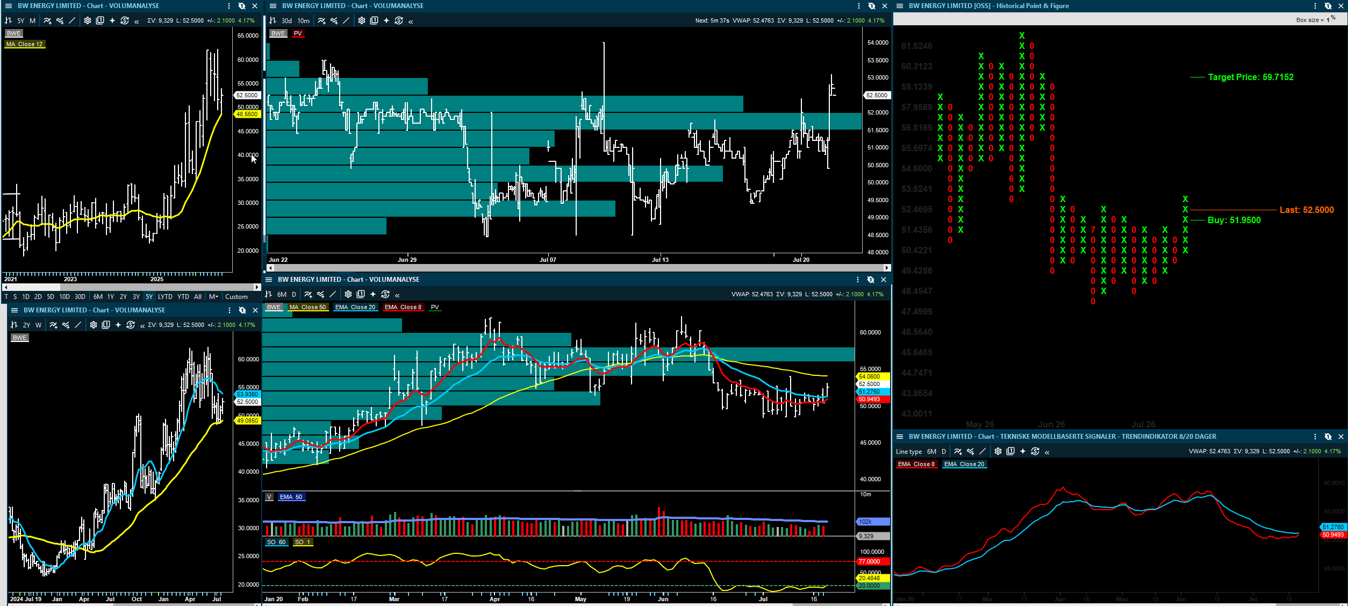Add indicator in the 30d chart toolbar
Image resolution: width=1348 pixels, height=606 pixels.
[321, 20]
